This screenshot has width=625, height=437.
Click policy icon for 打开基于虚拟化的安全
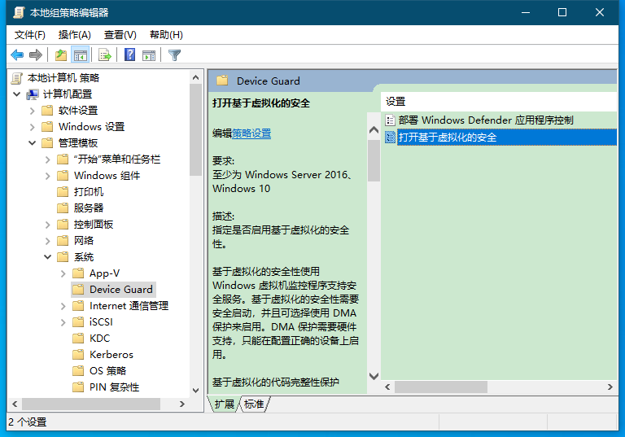click(x=391, y=138)
